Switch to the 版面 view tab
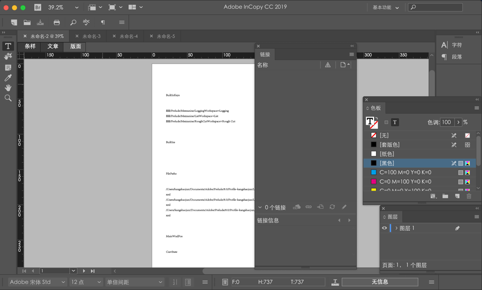Viewport: 482px width, 290px height. pos(75,46)
